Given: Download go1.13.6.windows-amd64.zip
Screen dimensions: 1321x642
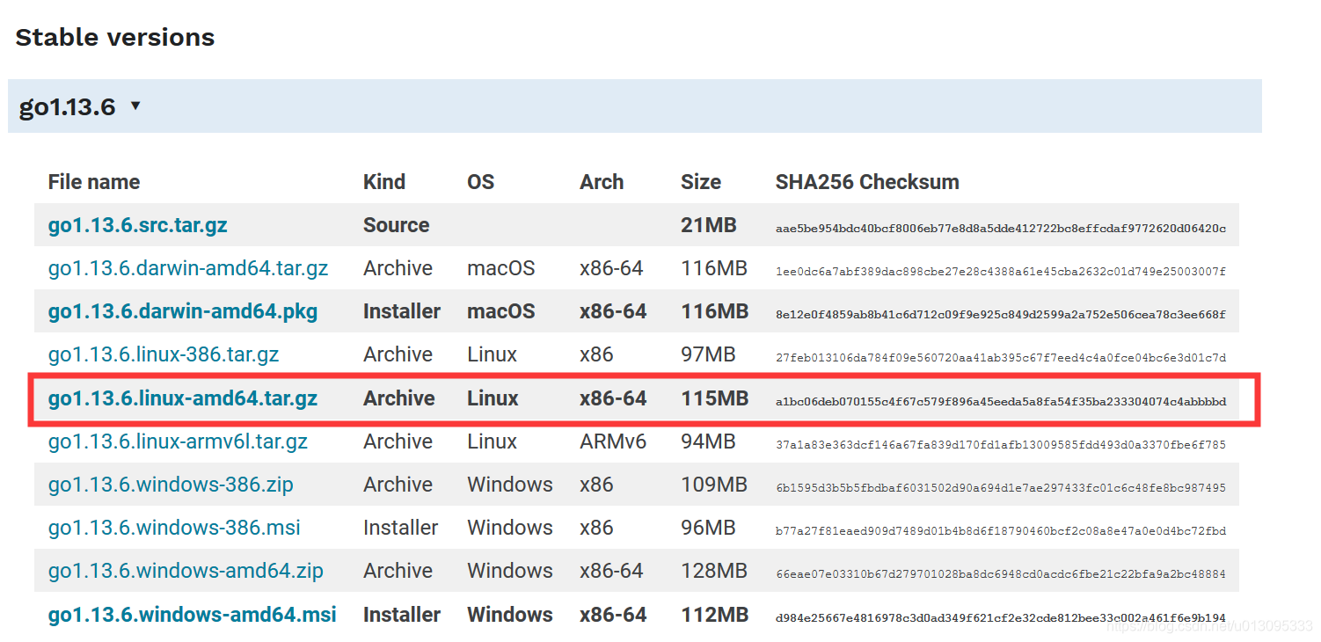Looking at the screenshot, I should [x=186, y=571].
